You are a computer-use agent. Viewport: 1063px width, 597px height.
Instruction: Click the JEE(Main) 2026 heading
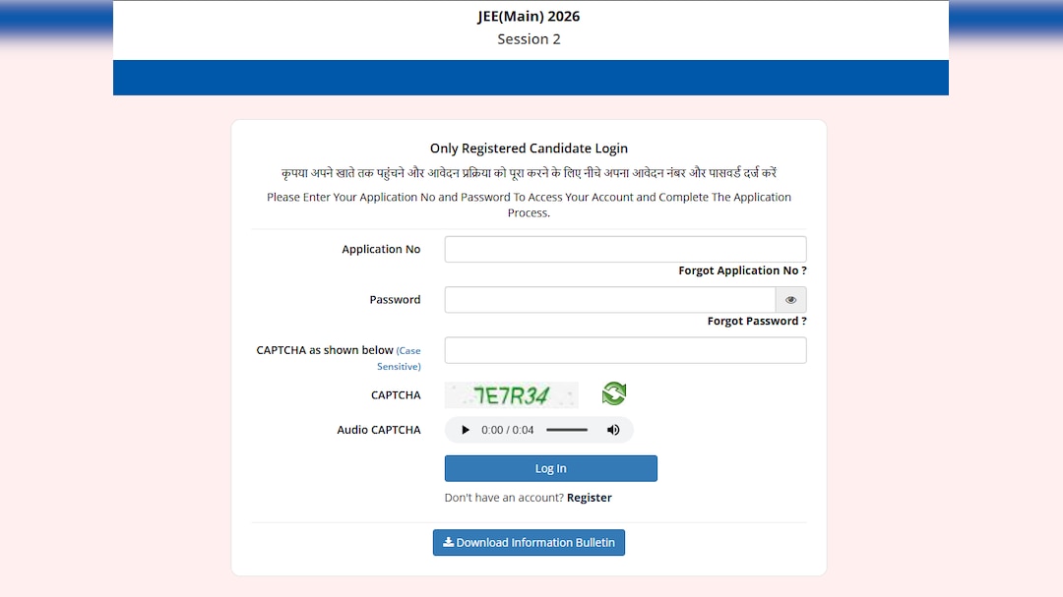pyautogui.click(x=529, y=17)
